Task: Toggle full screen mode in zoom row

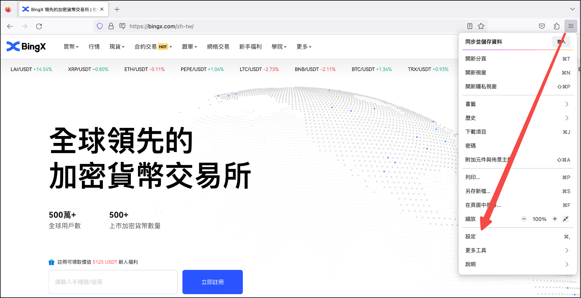Action: pyautogui.click(x=566, y=219)
